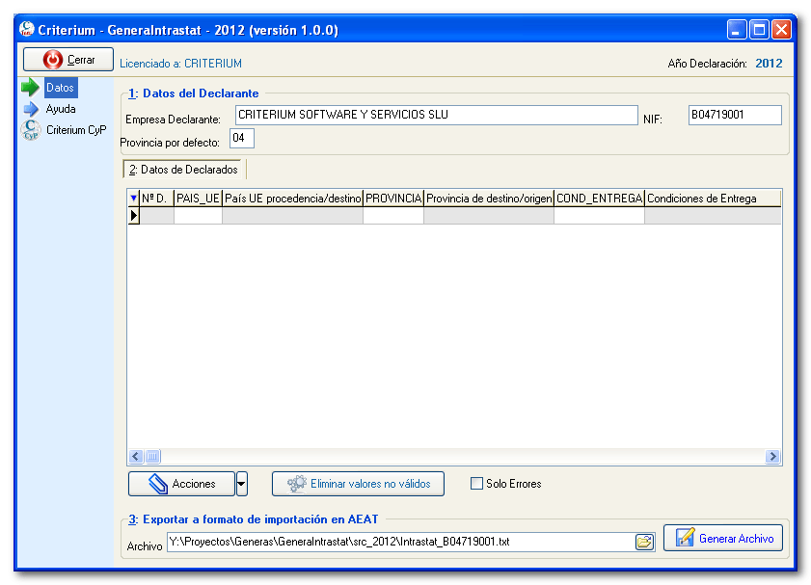Click the NIF input field
The width and height of the screenshot is (811, 585).
(x=735, y=115)
